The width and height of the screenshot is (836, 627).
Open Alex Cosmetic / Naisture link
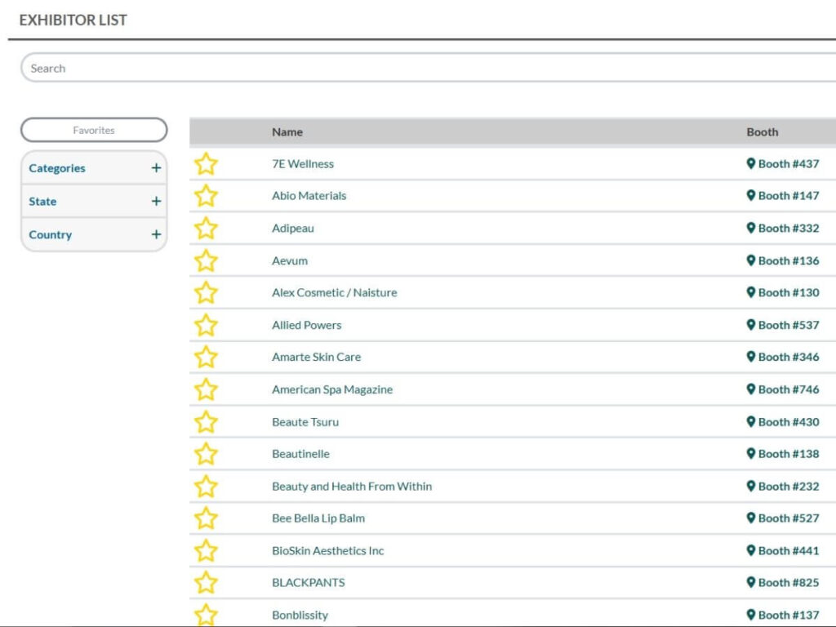334,293
